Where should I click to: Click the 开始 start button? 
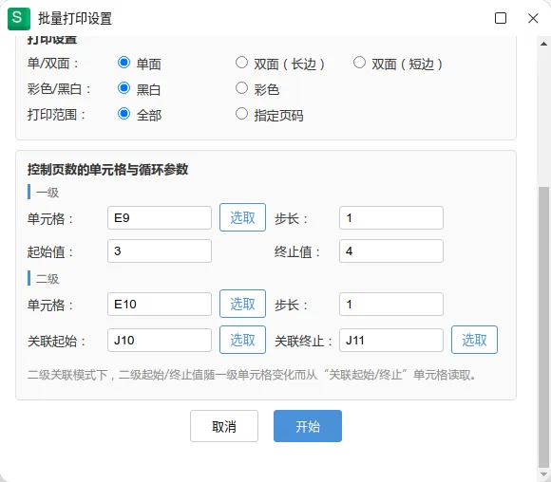click(x=308, y=426)
